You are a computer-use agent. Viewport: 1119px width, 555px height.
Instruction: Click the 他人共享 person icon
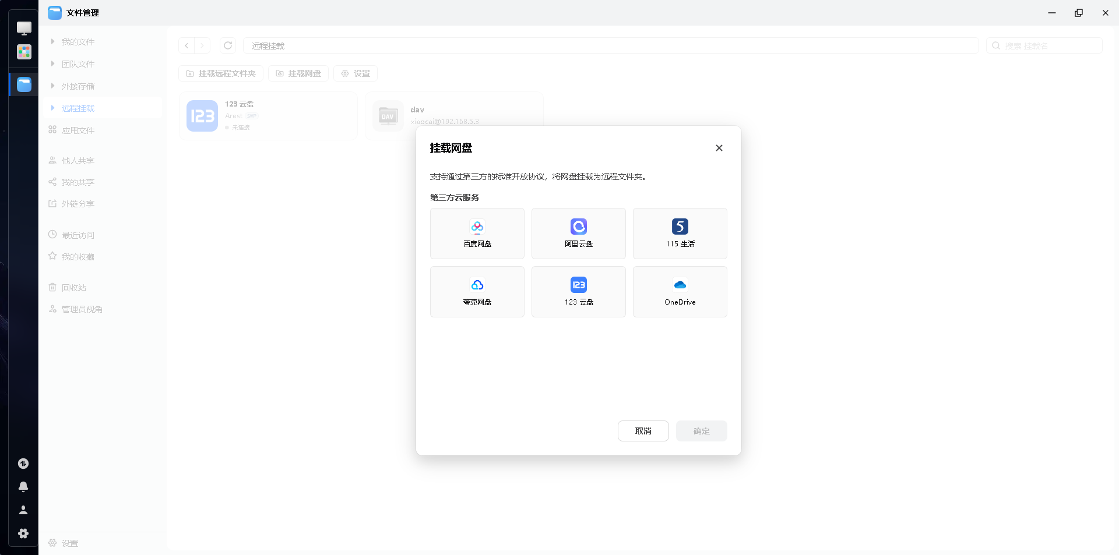tap(52, 160)
